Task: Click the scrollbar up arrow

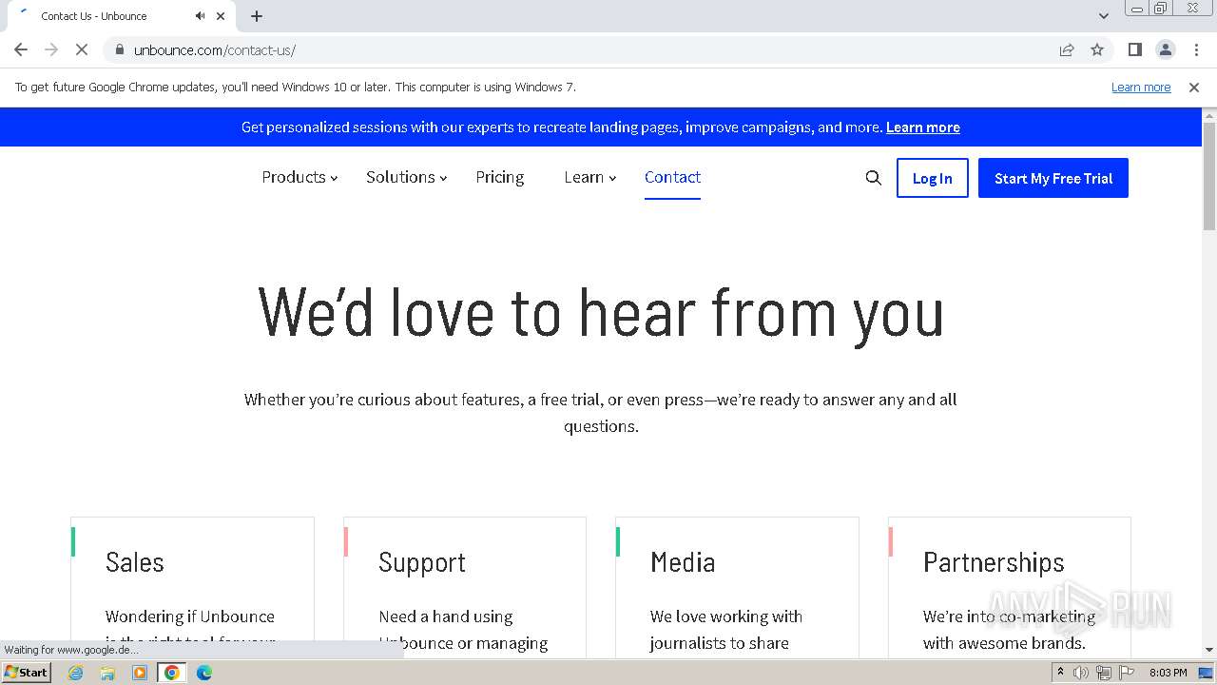Action: [1209, 115]
